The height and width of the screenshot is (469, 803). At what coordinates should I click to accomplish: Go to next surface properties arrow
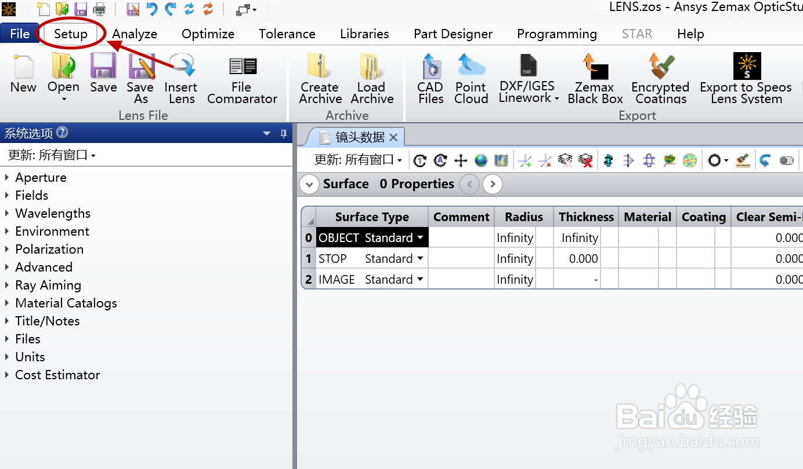[493, 185]
